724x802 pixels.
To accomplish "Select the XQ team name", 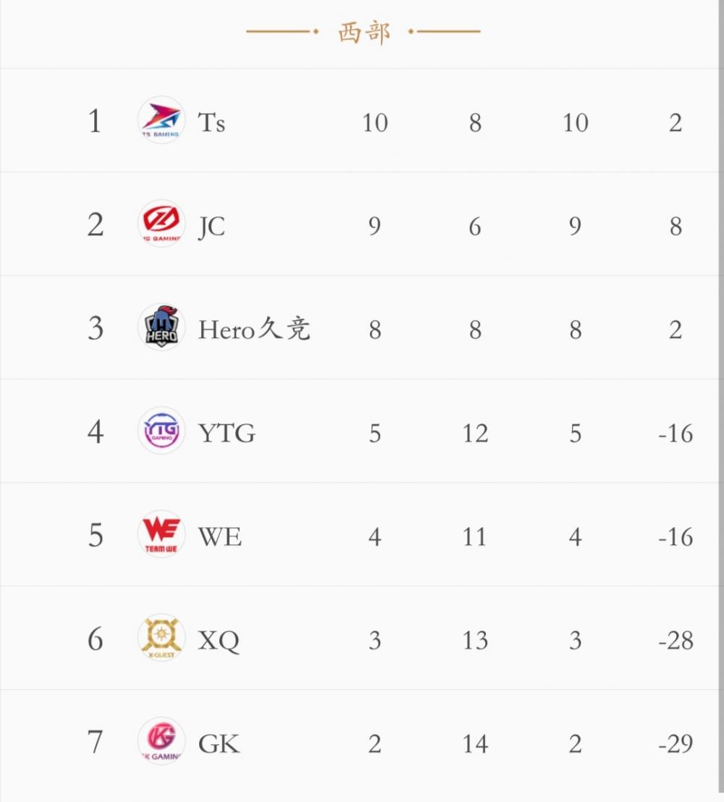I will [x=219, y=641].
